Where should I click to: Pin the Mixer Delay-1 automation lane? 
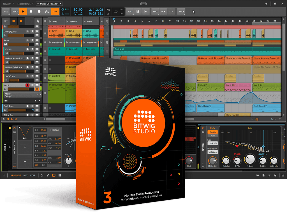click(40, 95)
